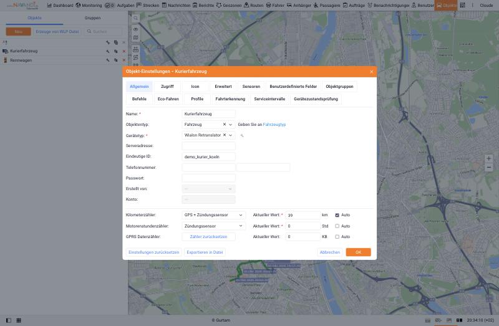The image size is (499, 326).
Task: Open the Aufträge section
Action: [x=354, y=6]
